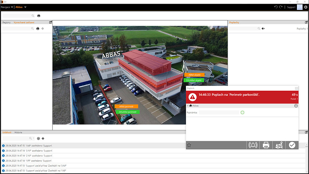Expand the Abbas location row in alarm dialog
This screenshot has width=309, height=174.
tap(296, 106)
